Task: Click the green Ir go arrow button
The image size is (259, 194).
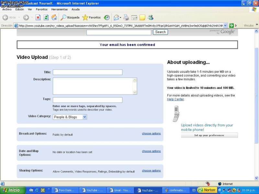Action: [x=231, y=26]
